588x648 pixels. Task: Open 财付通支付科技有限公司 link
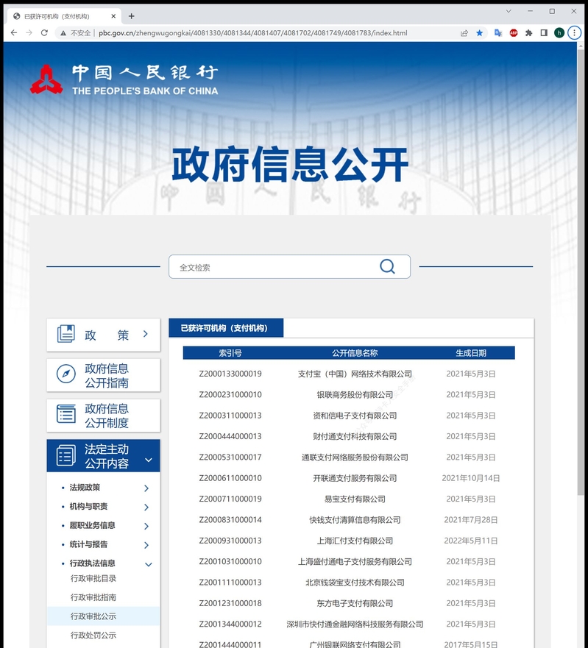click(355, 436)
